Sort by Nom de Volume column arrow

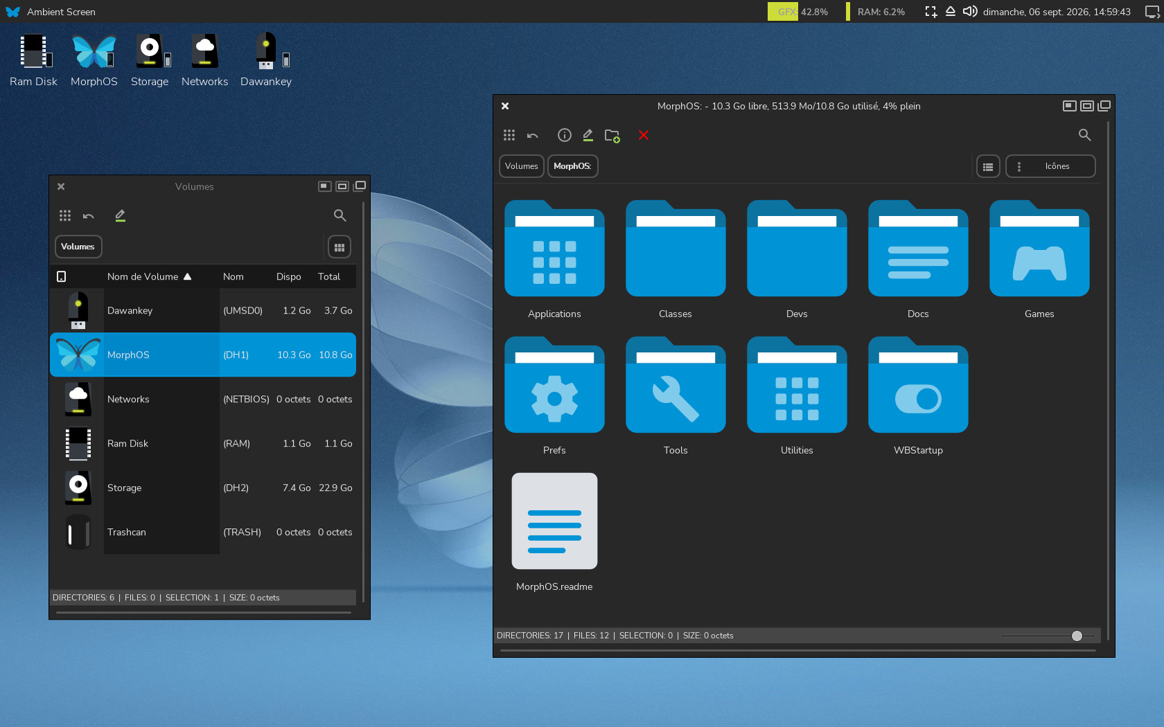187,276
